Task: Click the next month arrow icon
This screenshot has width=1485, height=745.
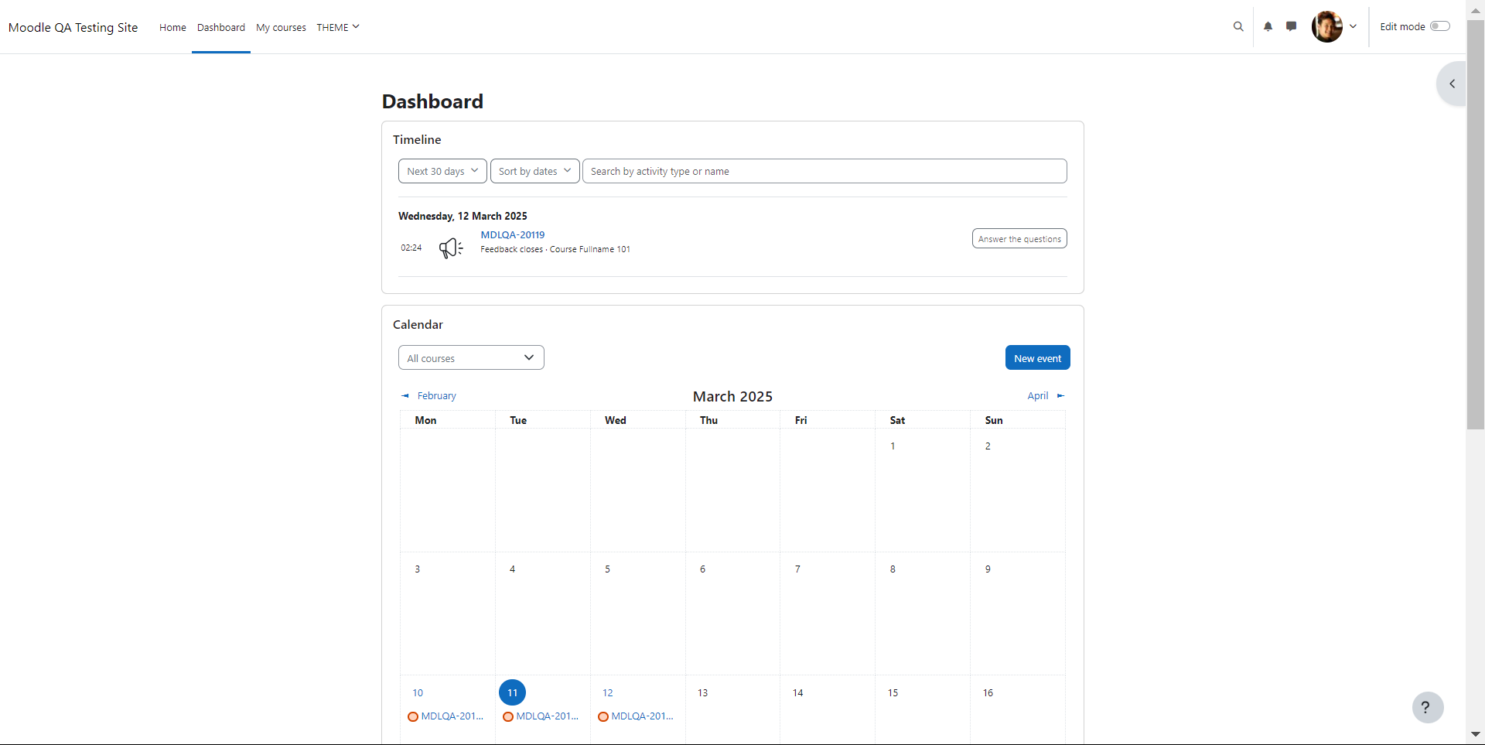Action: (1060, 395)
